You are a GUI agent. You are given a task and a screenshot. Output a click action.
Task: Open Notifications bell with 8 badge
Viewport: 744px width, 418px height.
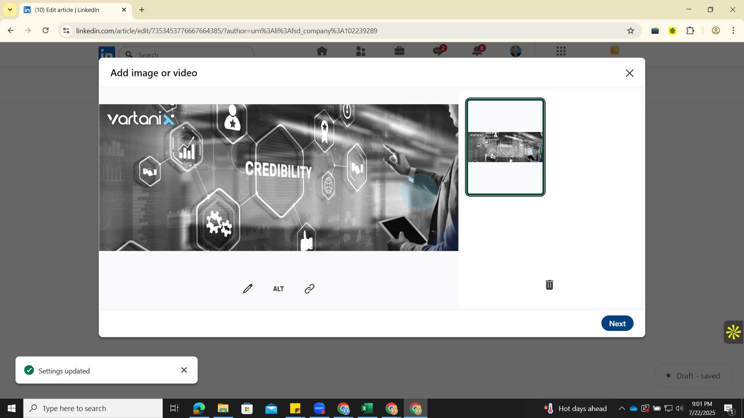[x=478, y=50]
